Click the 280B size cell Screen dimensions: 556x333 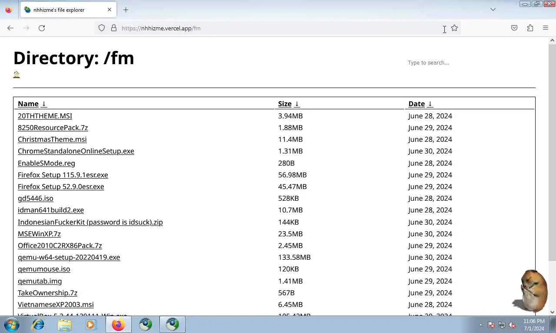[x=286, y=163]
